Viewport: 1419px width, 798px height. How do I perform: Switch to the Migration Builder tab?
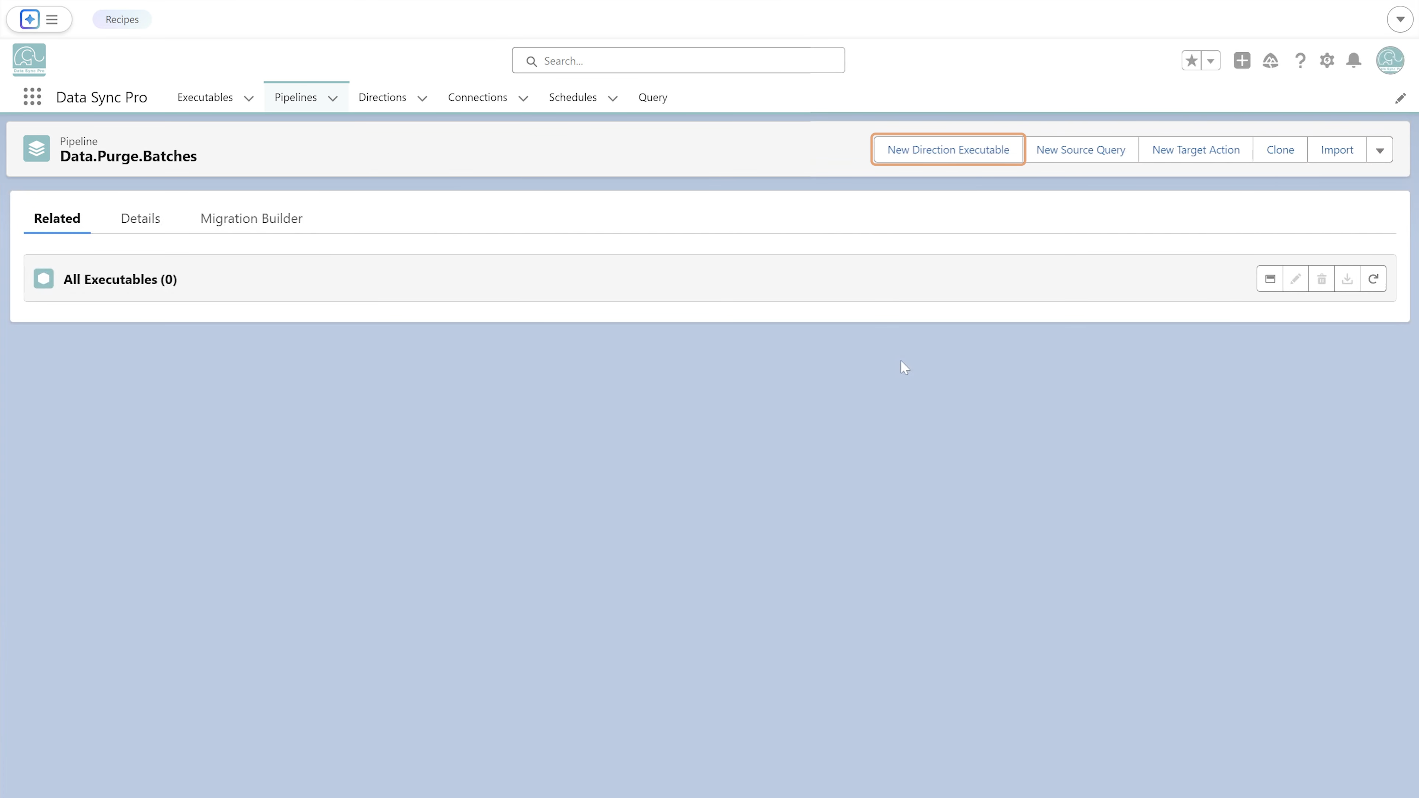[x=251, y=218]
